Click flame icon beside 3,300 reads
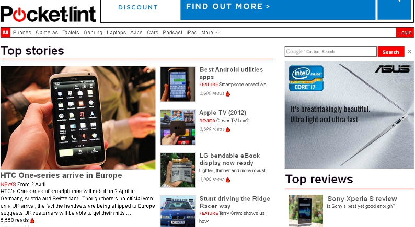Viewport: 415px width, 227px height. pos(228,129)
